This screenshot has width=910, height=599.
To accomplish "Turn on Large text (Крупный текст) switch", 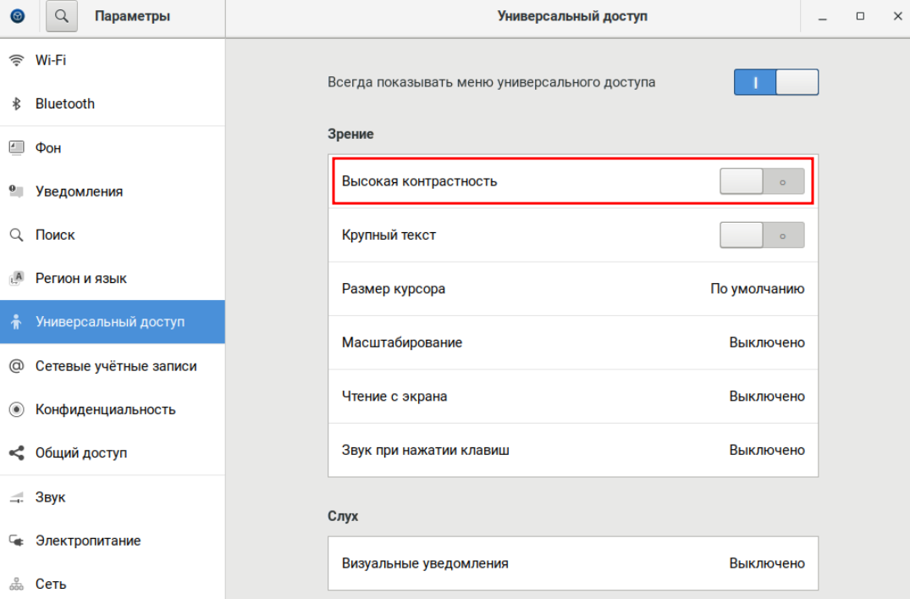I will coord(762,235).
